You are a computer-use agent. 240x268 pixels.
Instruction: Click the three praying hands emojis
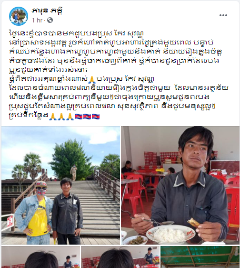coord(61,117)
